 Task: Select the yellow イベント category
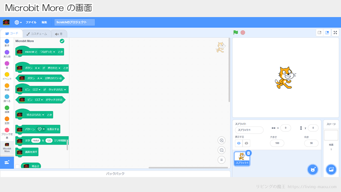click(7, 76)
